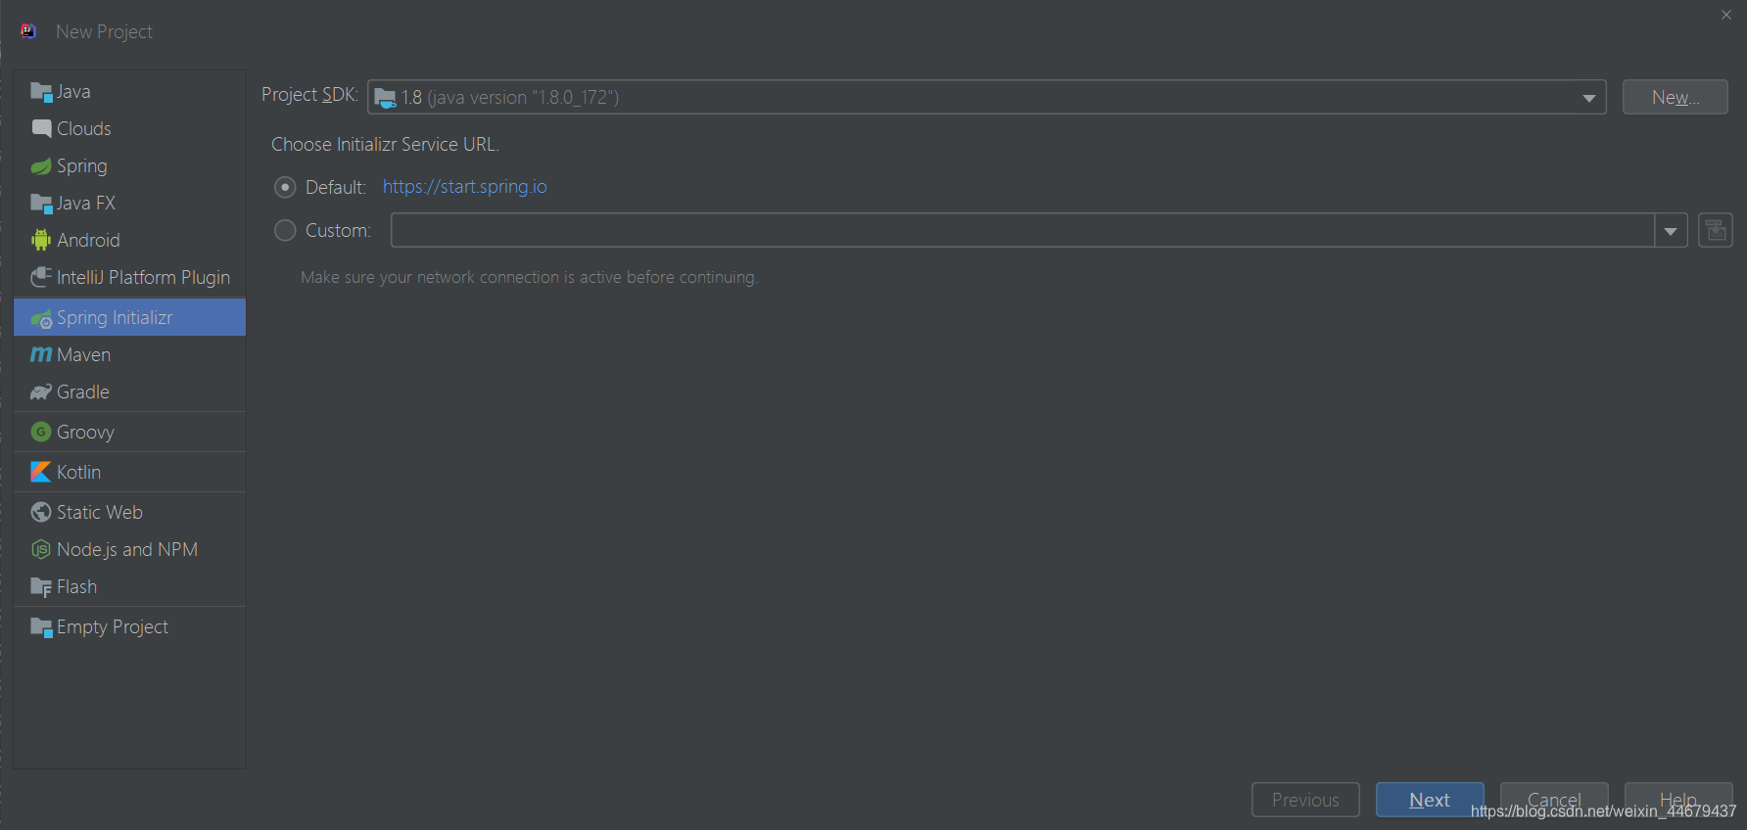Click the custom URL history icon button
The image size is (1747, 830).
tap(1716, 230)
